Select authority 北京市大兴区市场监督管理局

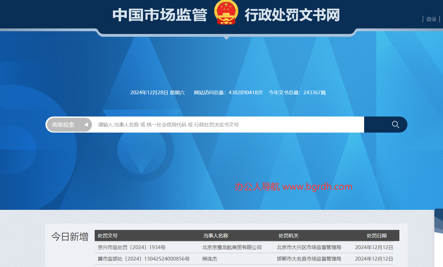click(309, 247)
